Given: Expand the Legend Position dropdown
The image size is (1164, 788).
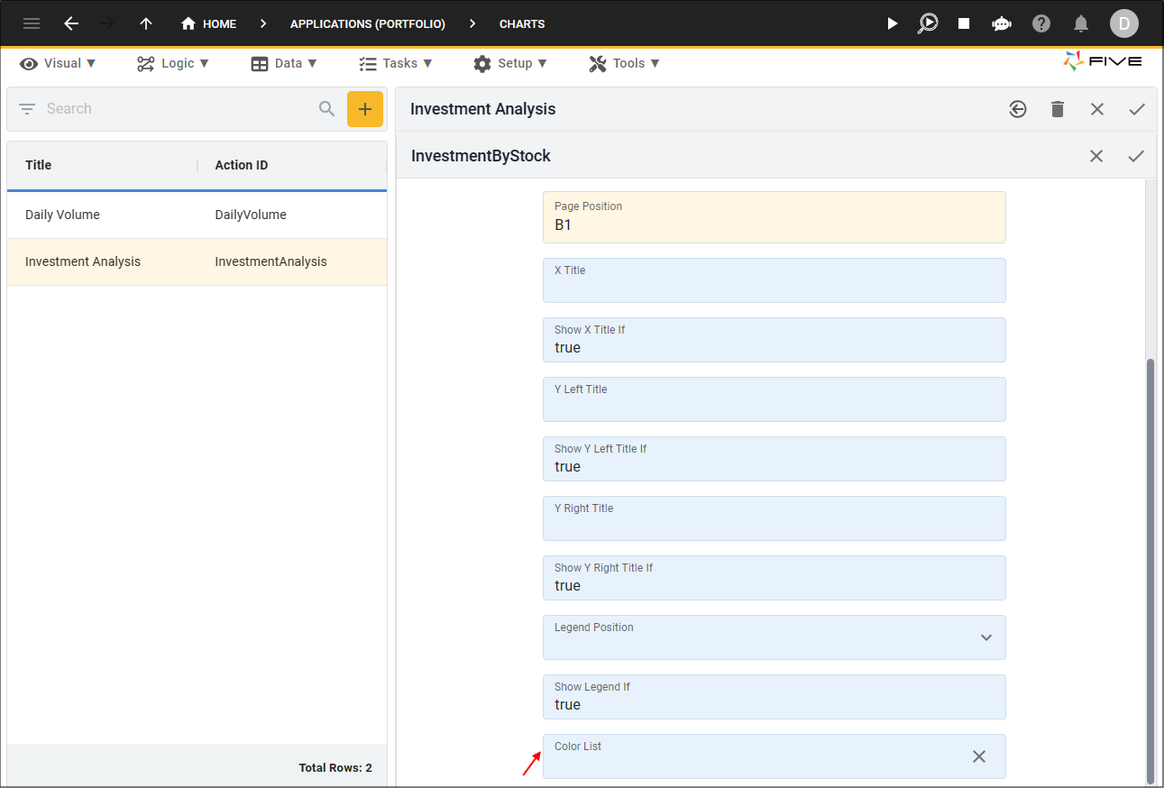Looking at the screenshot, I should pos(986,637).
